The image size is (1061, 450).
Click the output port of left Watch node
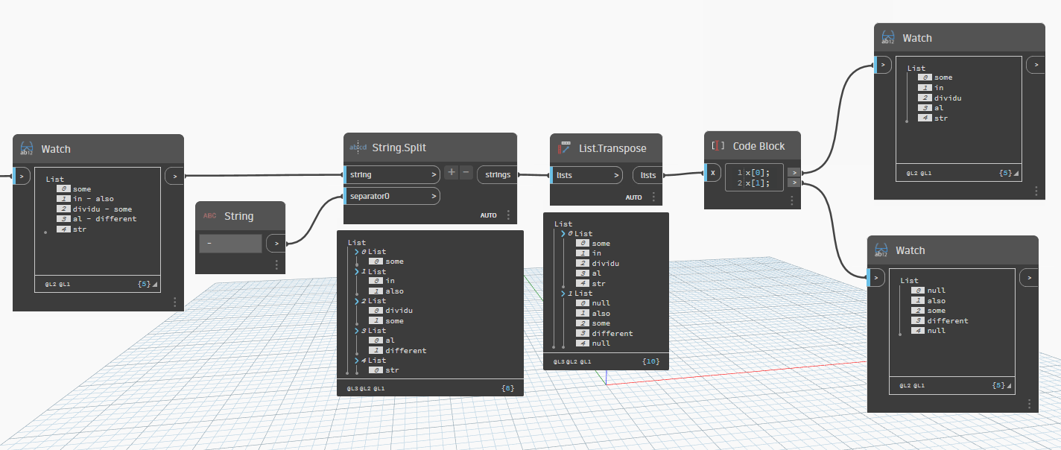(174, 176)
